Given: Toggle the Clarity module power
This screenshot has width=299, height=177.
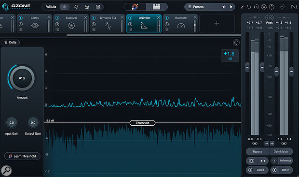Looking at the screenshot, I should click(x=21, y=18).
